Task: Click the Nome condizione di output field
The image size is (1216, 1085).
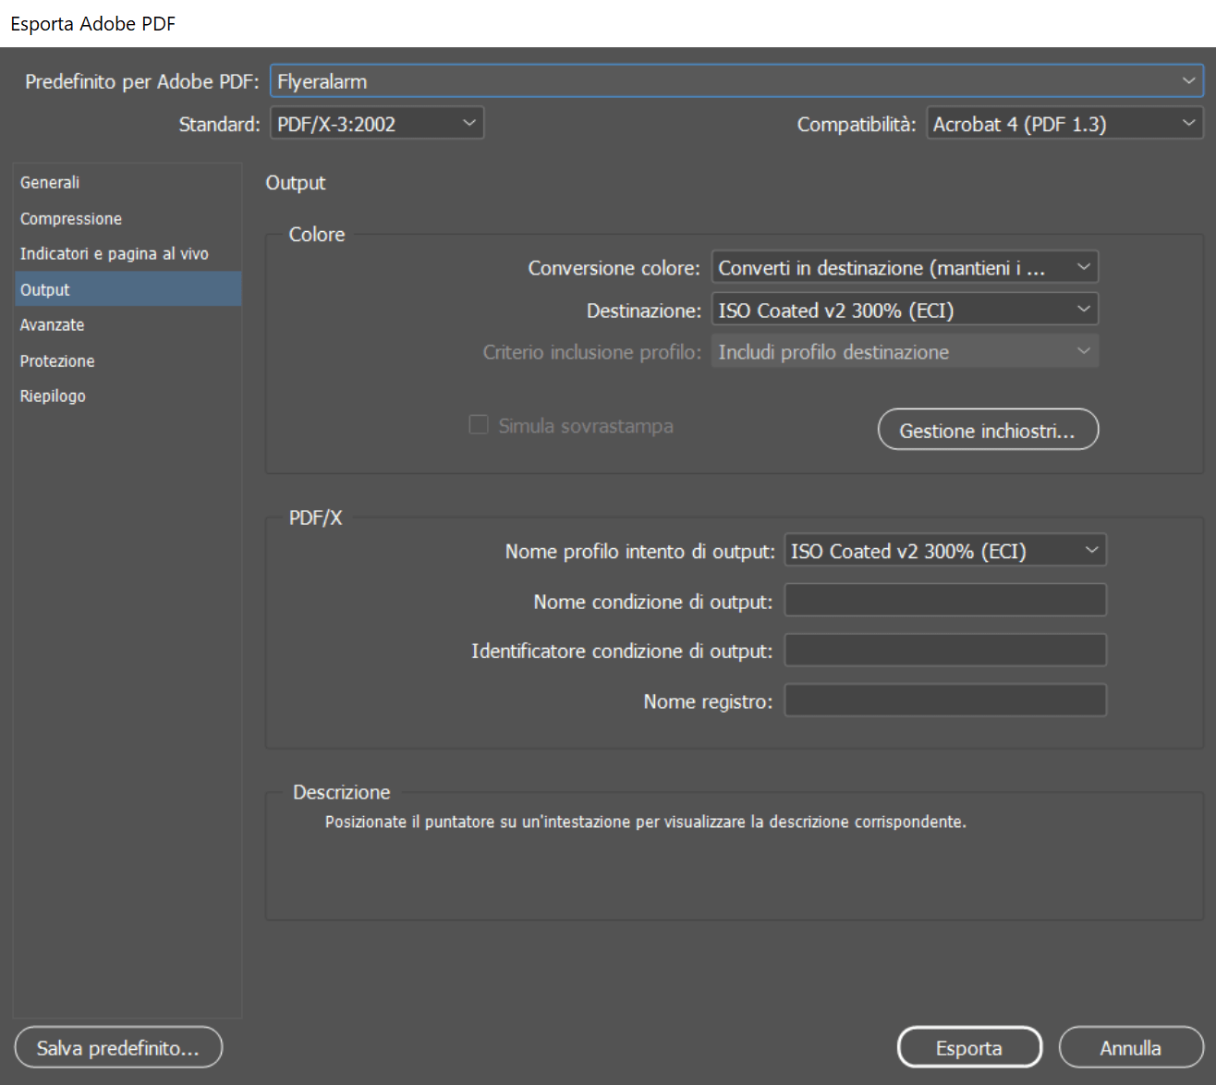Action: 944,601
